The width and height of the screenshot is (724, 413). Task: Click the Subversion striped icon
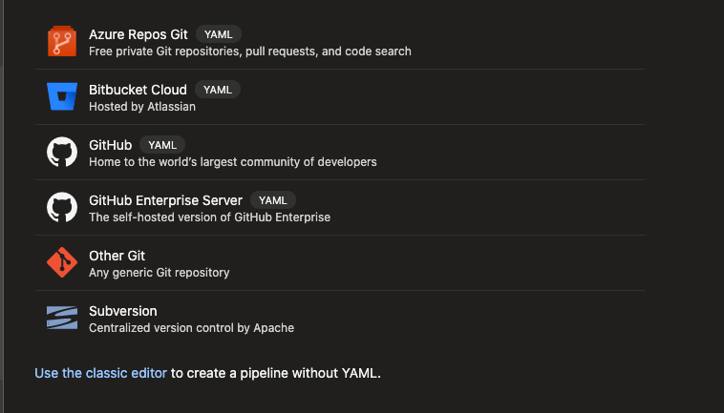62,318
